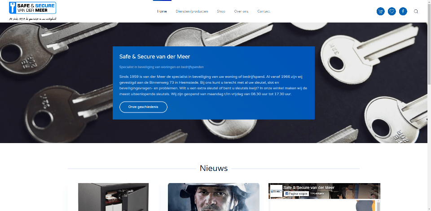This screenshot has height=211, width=431.
Task: Open Home in the navigation menu
Action: click(162, 11)
